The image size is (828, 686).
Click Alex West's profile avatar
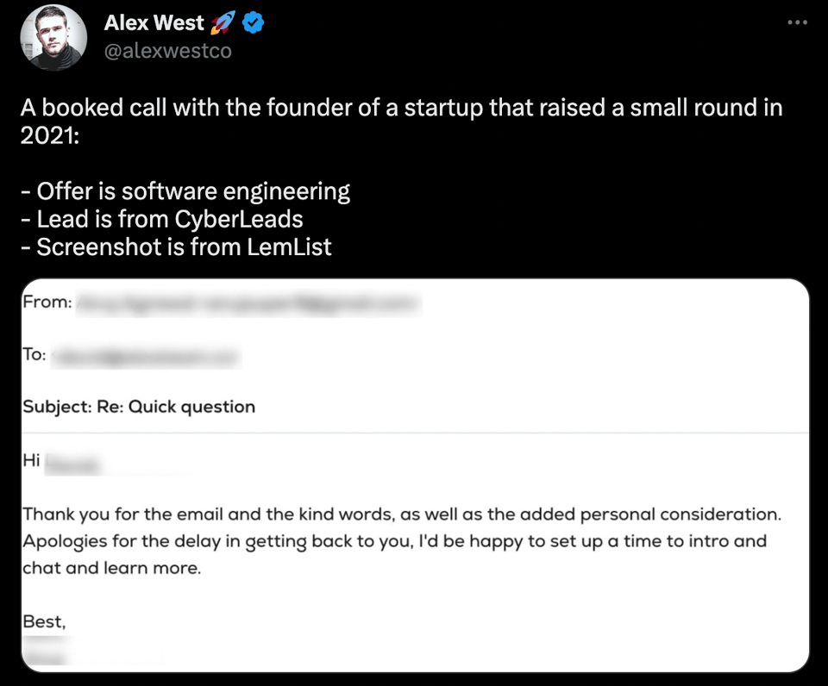tap(53, 38)
